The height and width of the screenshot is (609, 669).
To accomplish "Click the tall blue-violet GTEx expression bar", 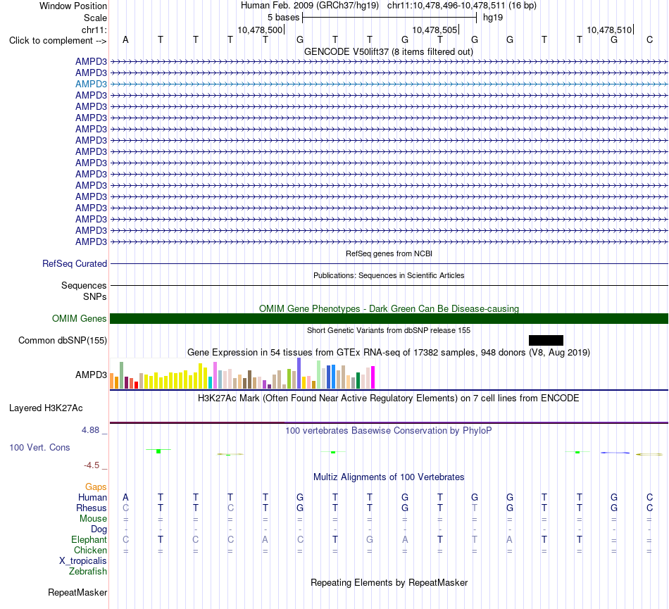I will click(299, 373).
